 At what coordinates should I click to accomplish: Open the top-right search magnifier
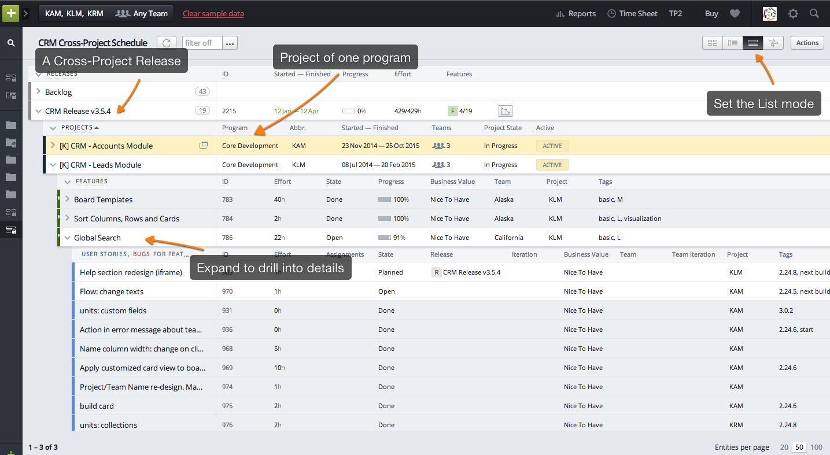[x=813, y=13]
